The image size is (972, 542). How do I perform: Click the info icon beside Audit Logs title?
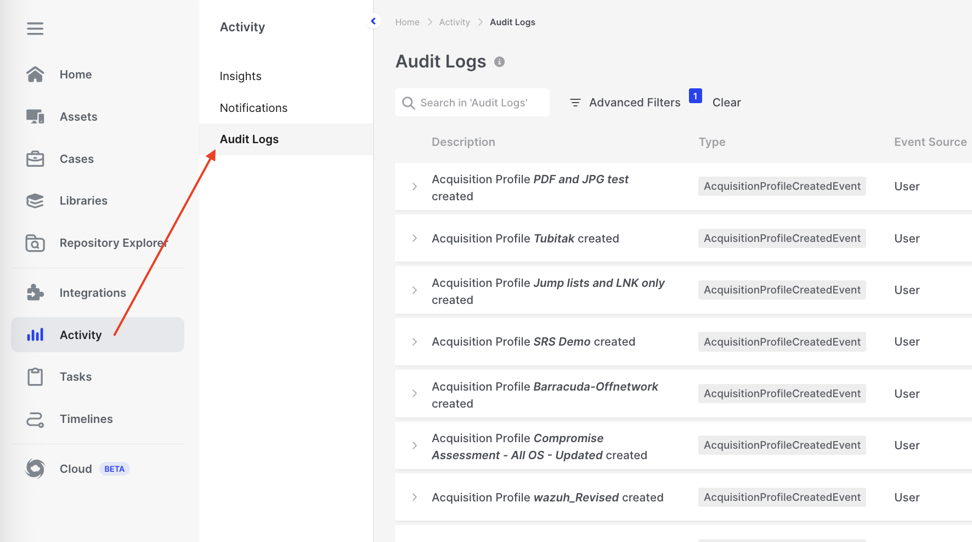click(x=499, y=62)
